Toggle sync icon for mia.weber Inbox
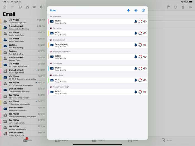This screenshot has width=195, height=146. pyautogui.click(x=140, y=21)
